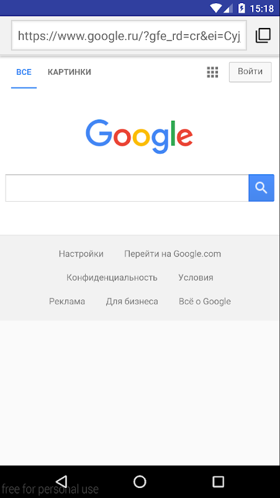Select the ВСЕ tab
Viewport: 280px width, 498px height.
click(x=24, y=72)
